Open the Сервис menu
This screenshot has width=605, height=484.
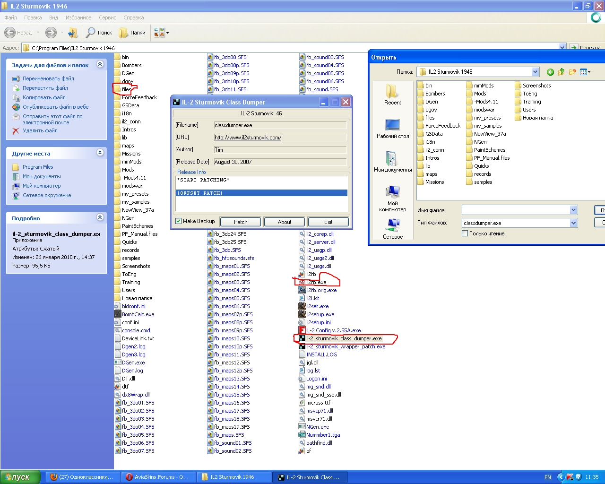107,17
